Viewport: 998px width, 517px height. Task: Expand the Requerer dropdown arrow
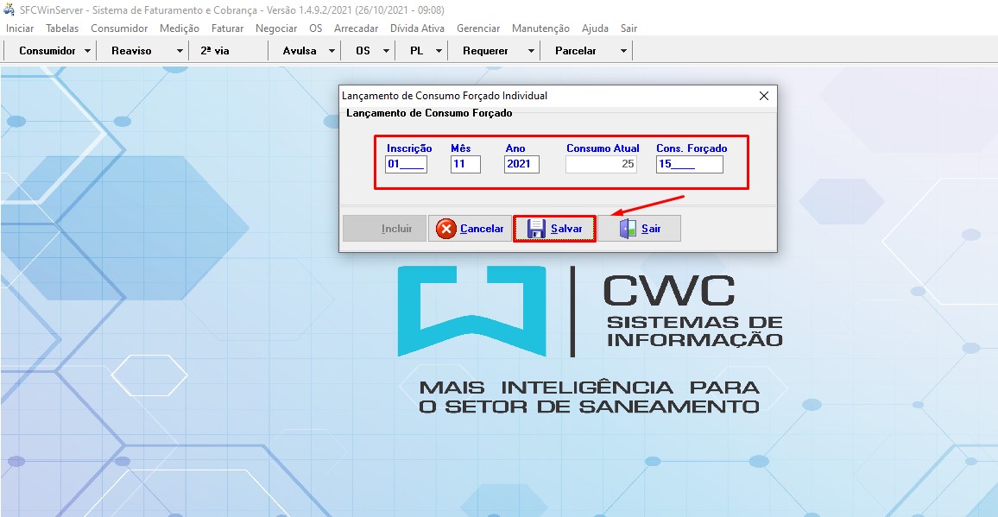click(x=531, y=51)
